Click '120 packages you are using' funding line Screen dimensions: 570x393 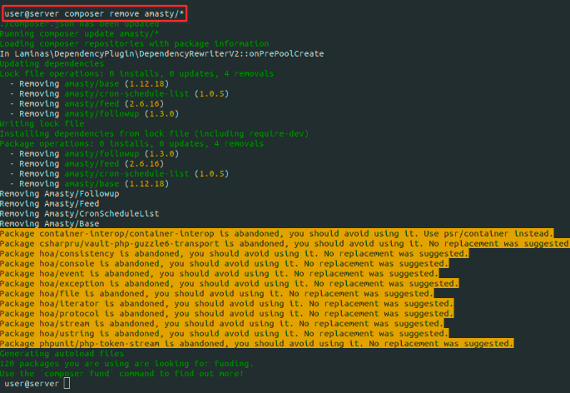(x=126, y=364)
